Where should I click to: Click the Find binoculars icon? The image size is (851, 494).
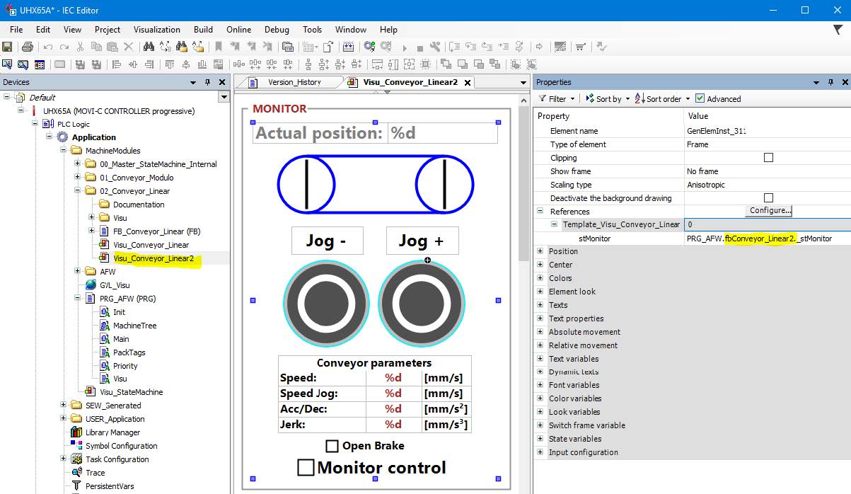(149, 47)
